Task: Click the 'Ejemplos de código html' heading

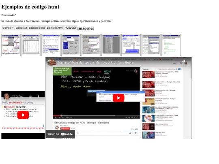Action: point(30,7)
